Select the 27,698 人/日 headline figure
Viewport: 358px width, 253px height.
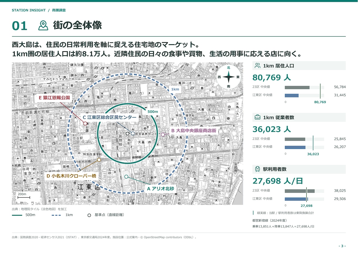[278, 181]
